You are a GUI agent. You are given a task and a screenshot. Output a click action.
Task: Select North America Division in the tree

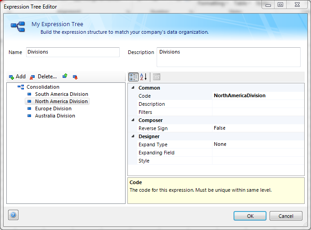tap(61, 101)
